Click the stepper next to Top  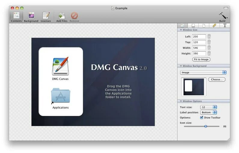click(x=209, y=42)
